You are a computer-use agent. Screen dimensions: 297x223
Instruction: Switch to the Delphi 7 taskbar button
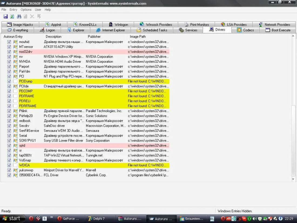99,219
